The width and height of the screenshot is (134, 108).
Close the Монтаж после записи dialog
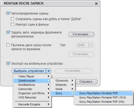point(96,4)
